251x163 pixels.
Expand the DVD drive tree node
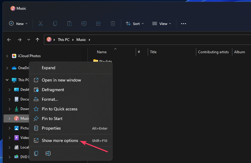tap(10, 157)
